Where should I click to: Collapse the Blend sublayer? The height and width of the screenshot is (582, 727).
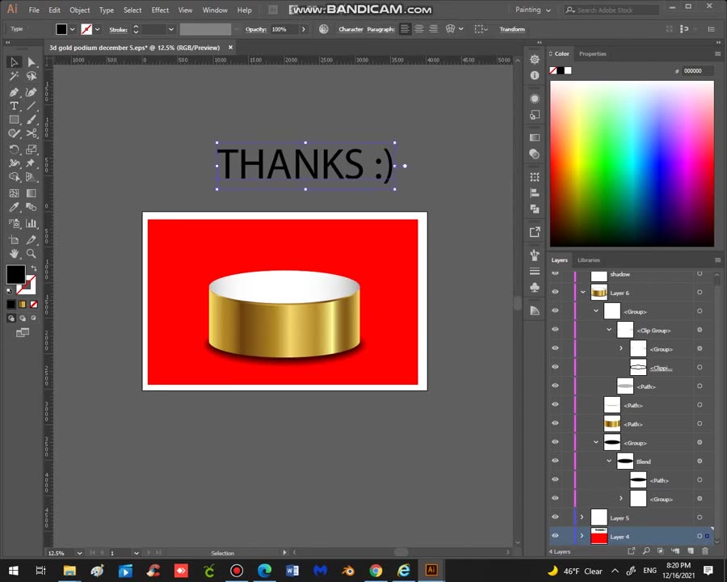point(609,462)
